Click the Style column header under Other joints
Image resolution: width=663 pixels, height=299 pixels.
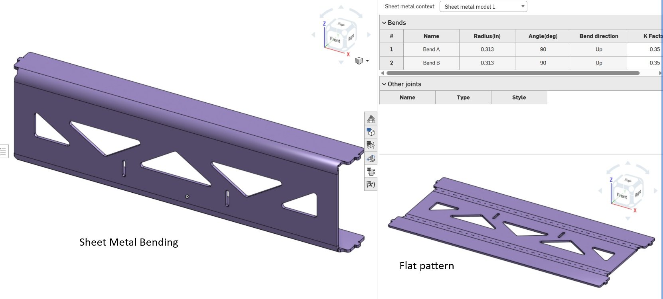click(x=519, y=98)
